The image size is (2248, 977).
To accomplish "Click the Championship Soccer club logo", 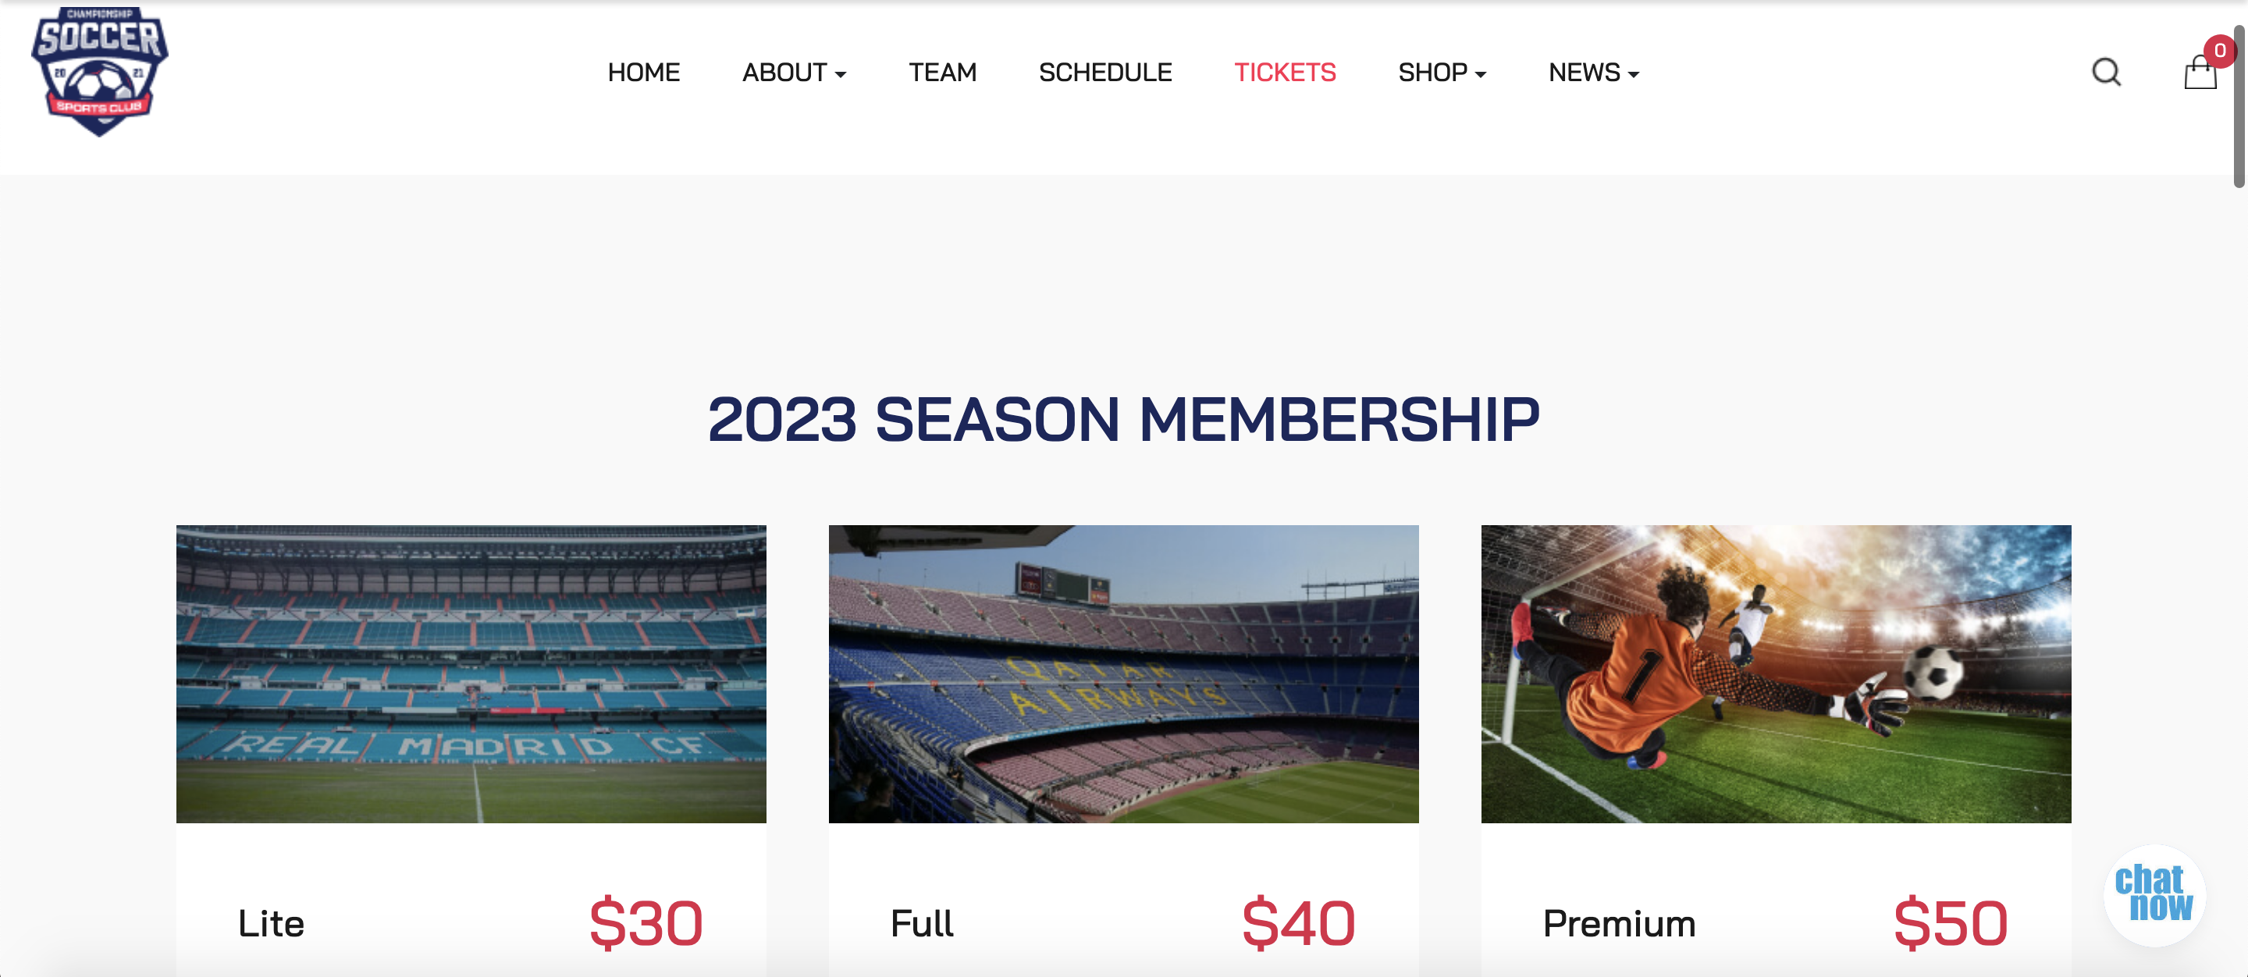I will (x=99, y=72).
